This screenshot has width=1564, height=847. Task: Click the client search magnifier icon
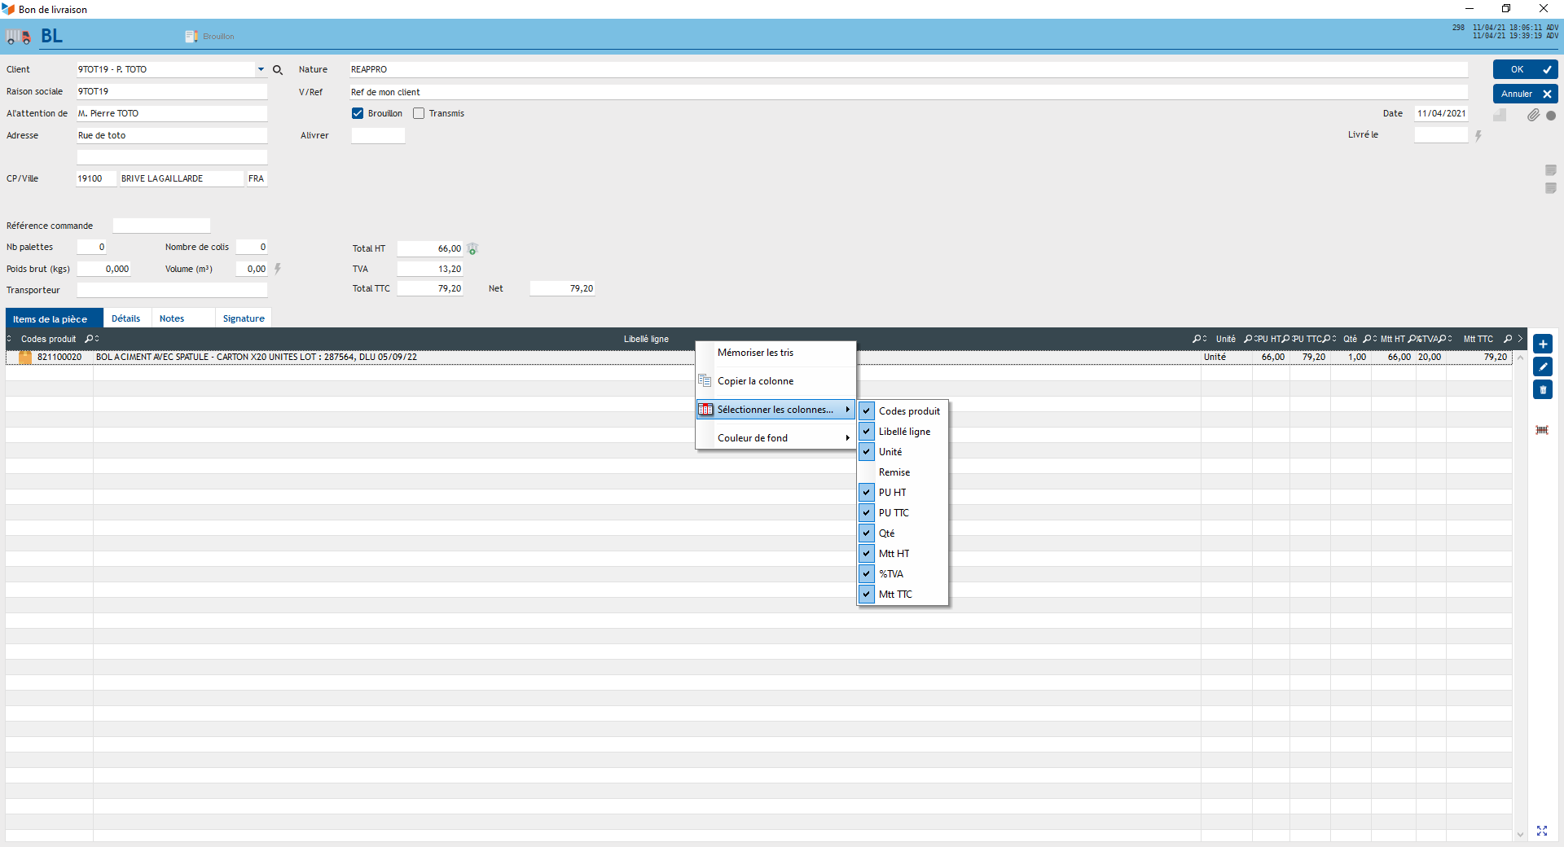pos(278,70)
